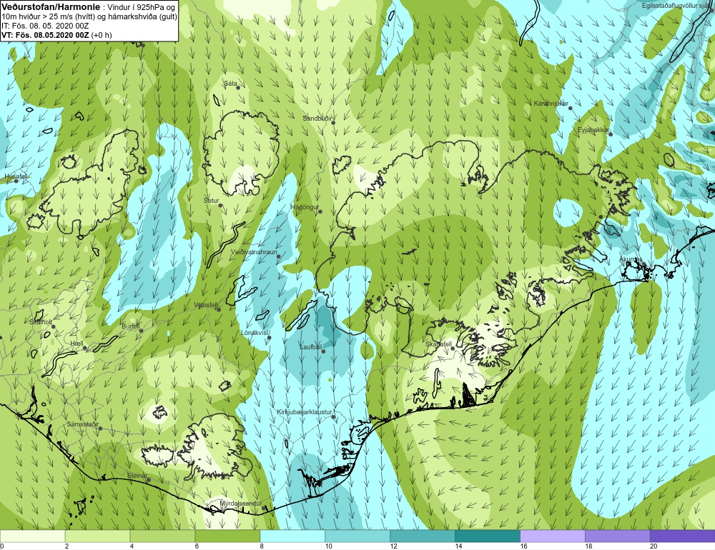
Task: Select the Skálholt station label
Action: coord(41,321)
